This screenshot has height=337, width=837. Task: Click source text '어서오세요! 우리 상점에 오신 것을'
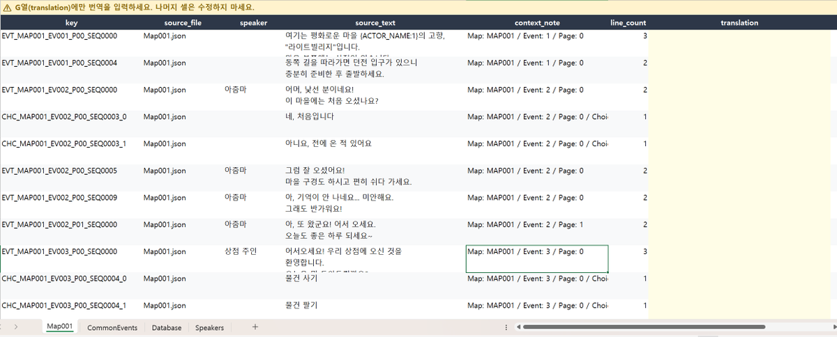pyautogui.click(x=343, y=251)
